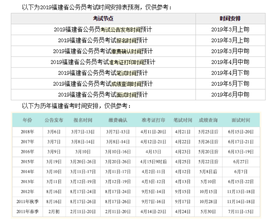Click the 面试时间预计 row label

tap(103, 94)
